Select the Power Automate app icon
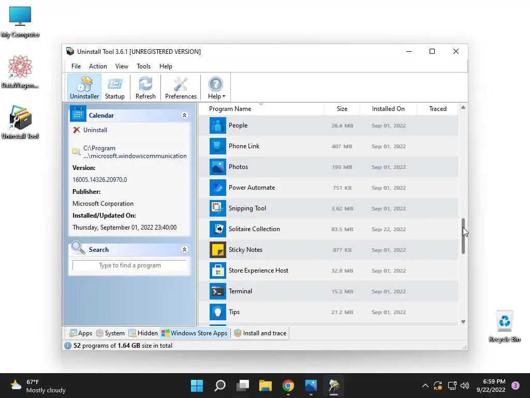The image size is (530, 398). tap(218, 188)
